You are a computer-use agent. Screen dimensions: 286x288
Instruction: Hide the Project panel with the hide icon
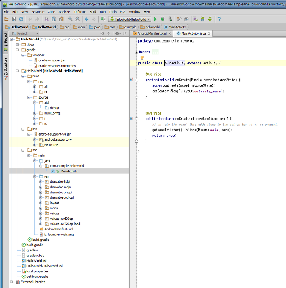[125, 33]
